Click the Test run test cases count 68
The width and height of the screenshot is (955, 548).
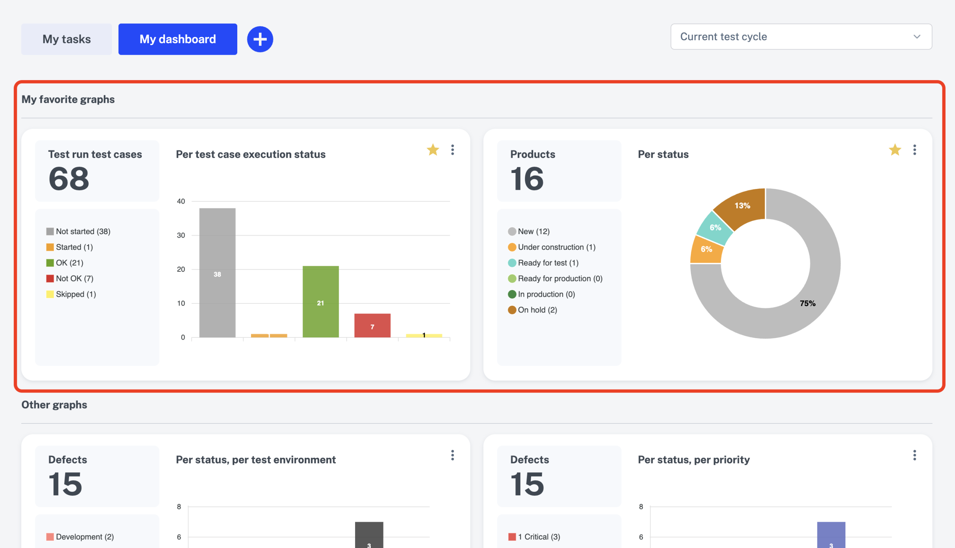69,179
